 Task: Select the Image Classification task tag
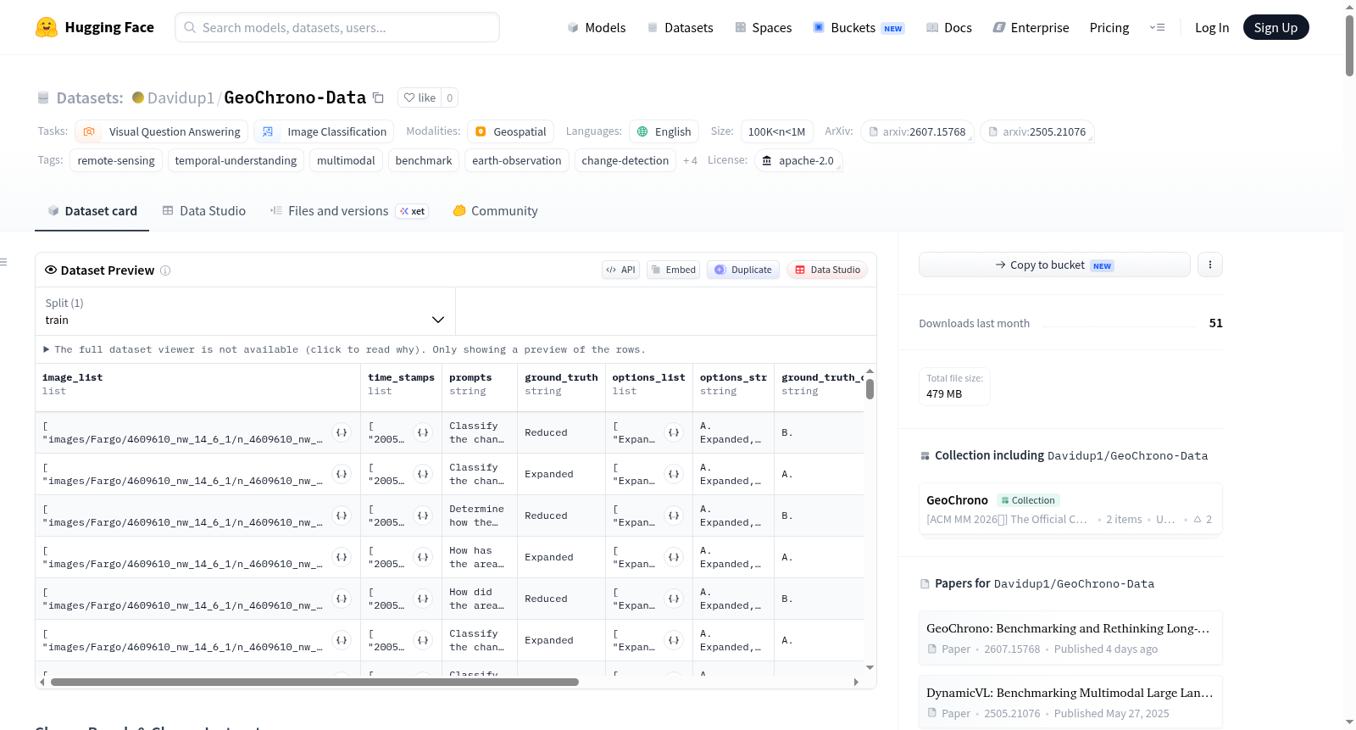pyautogui.click(x=325, y=131)
